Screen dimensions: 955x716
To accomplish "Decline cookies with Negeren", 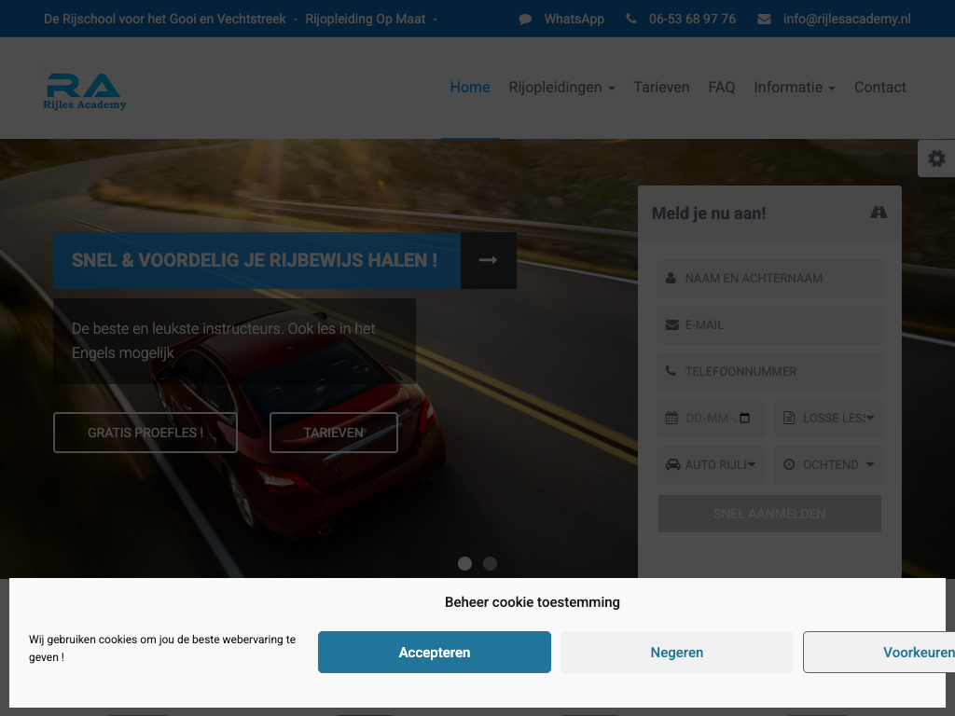I will [677, 652].
